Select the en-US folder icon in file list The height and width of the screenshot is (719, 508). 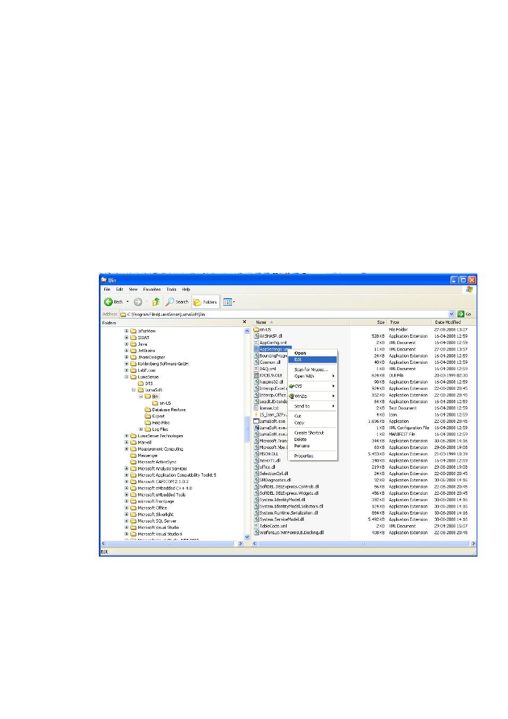click(256, 330)
